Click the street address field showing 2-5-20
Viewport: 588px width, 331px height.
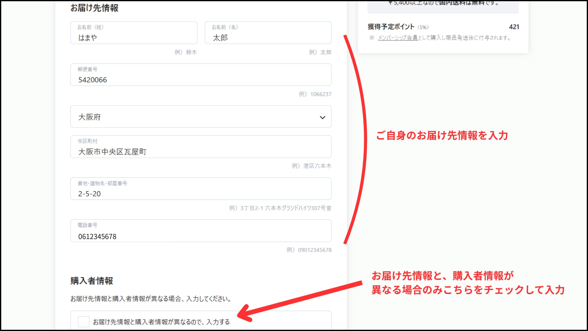coord(201,189)
